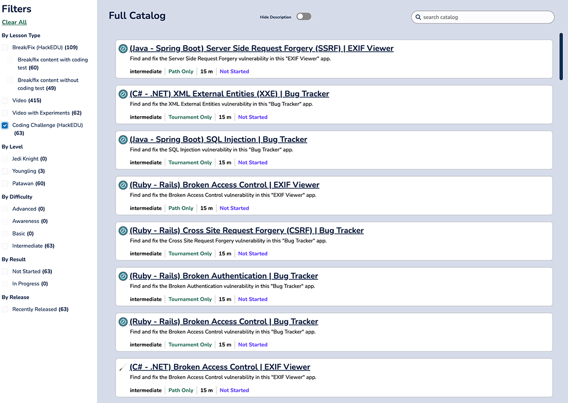The image size is (568, 403).
Task: Click the icon beside Broken Authentication lesson
Action: pos(123,276)
